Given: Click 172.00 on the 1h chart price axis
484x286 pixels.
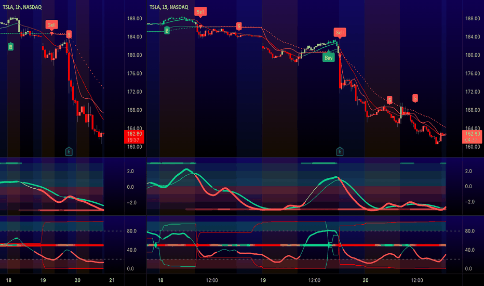Looking at the screenshot, I should [135, 92].
